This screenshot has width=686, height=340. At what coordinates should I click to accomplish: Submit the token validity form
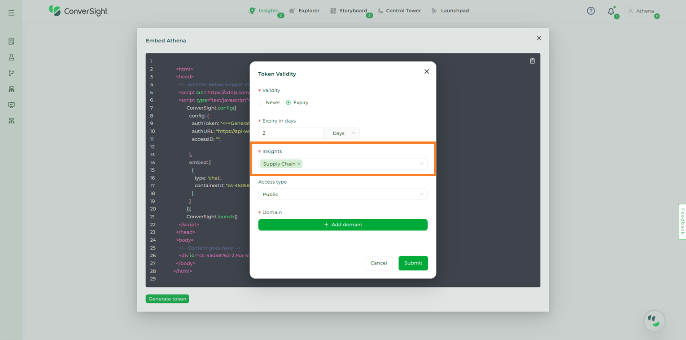tap(413, 263)
